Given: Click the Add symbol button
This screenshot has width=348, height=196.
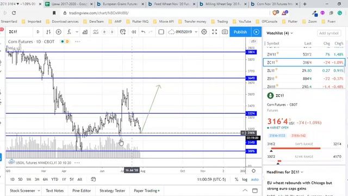Looking at the screenshot, I should (x=329, y=33).
